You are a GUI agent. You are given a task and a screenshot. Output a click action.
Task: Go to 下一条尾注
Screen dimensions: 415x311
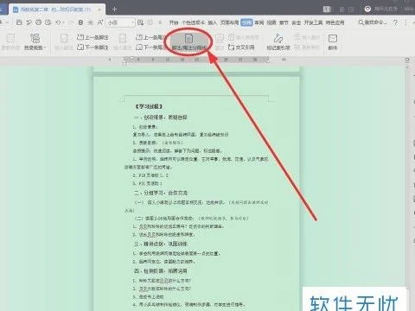pyautogui.click(x=150, y=47)
